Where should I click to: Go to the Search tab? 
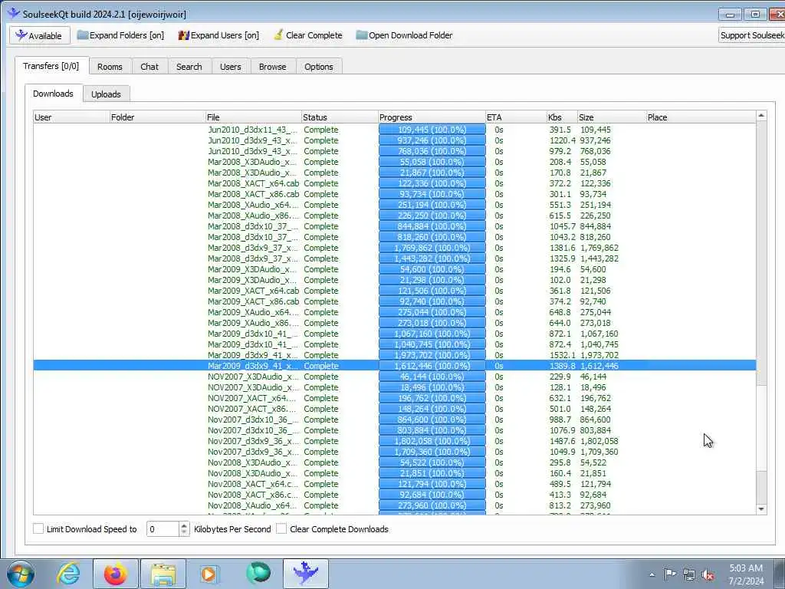189,67
